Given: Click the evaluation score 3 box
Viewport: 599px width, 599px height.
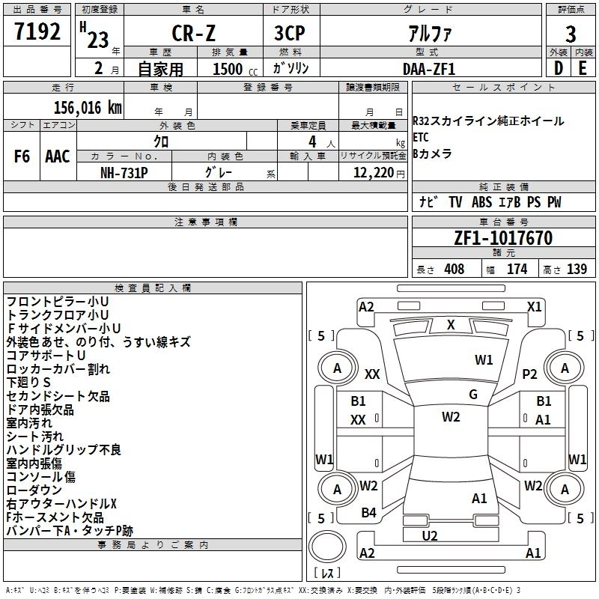Looking at the screenshot, I should (x=571, y=34).
